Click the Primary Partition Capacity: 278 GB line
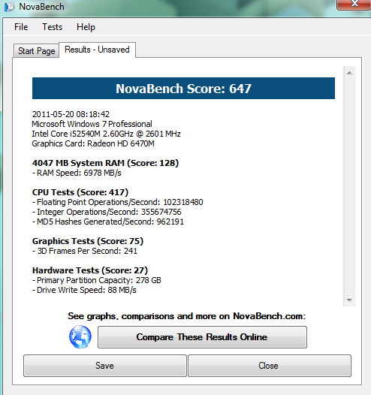Image resolution: width=371 pixels, height=395 pixels. pyautogui.click(x=97, y=280)
